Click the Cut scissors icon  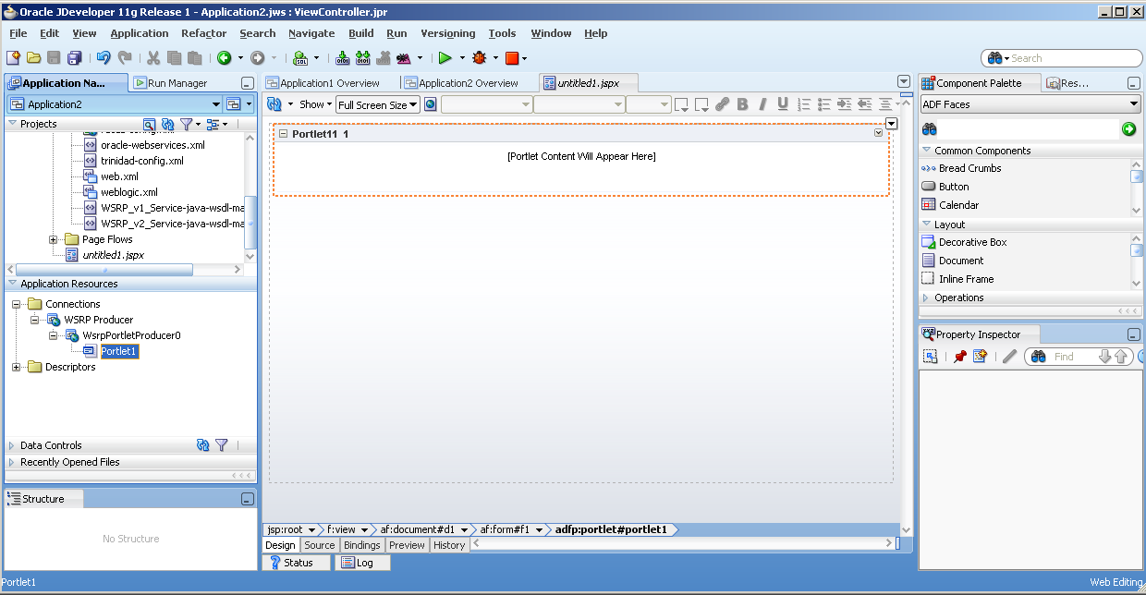tap(153, 58)
